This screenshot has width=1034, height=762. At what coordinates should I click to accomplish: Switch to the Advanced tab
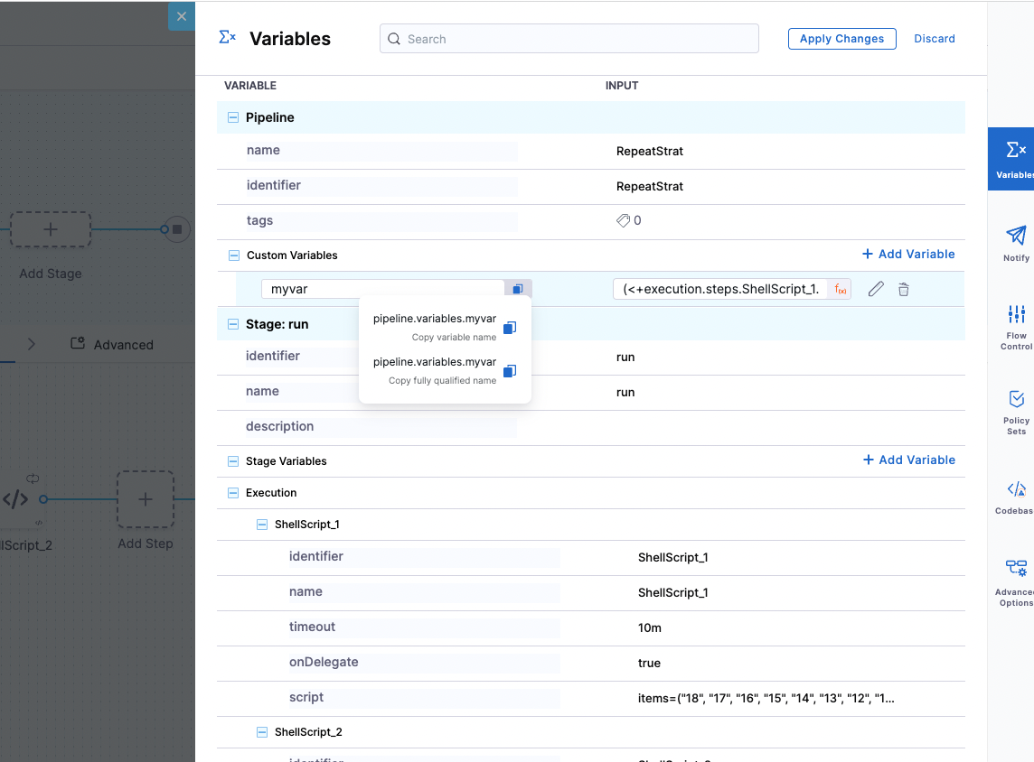pyautogui.click(x=112, y=344)
